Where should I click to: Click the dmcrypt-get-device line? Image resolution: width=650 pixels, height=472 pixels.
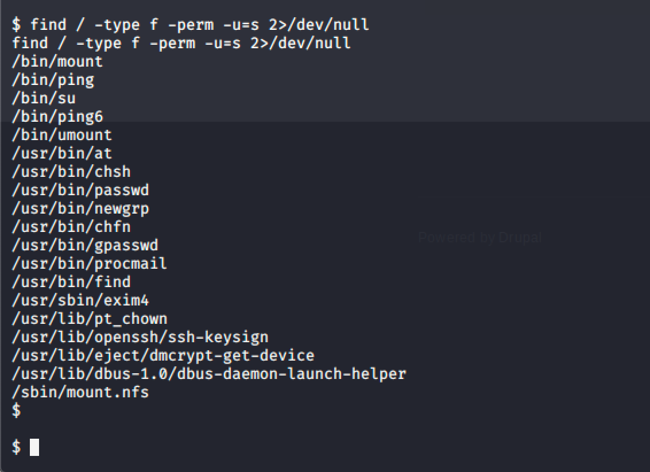coord(163,355)
